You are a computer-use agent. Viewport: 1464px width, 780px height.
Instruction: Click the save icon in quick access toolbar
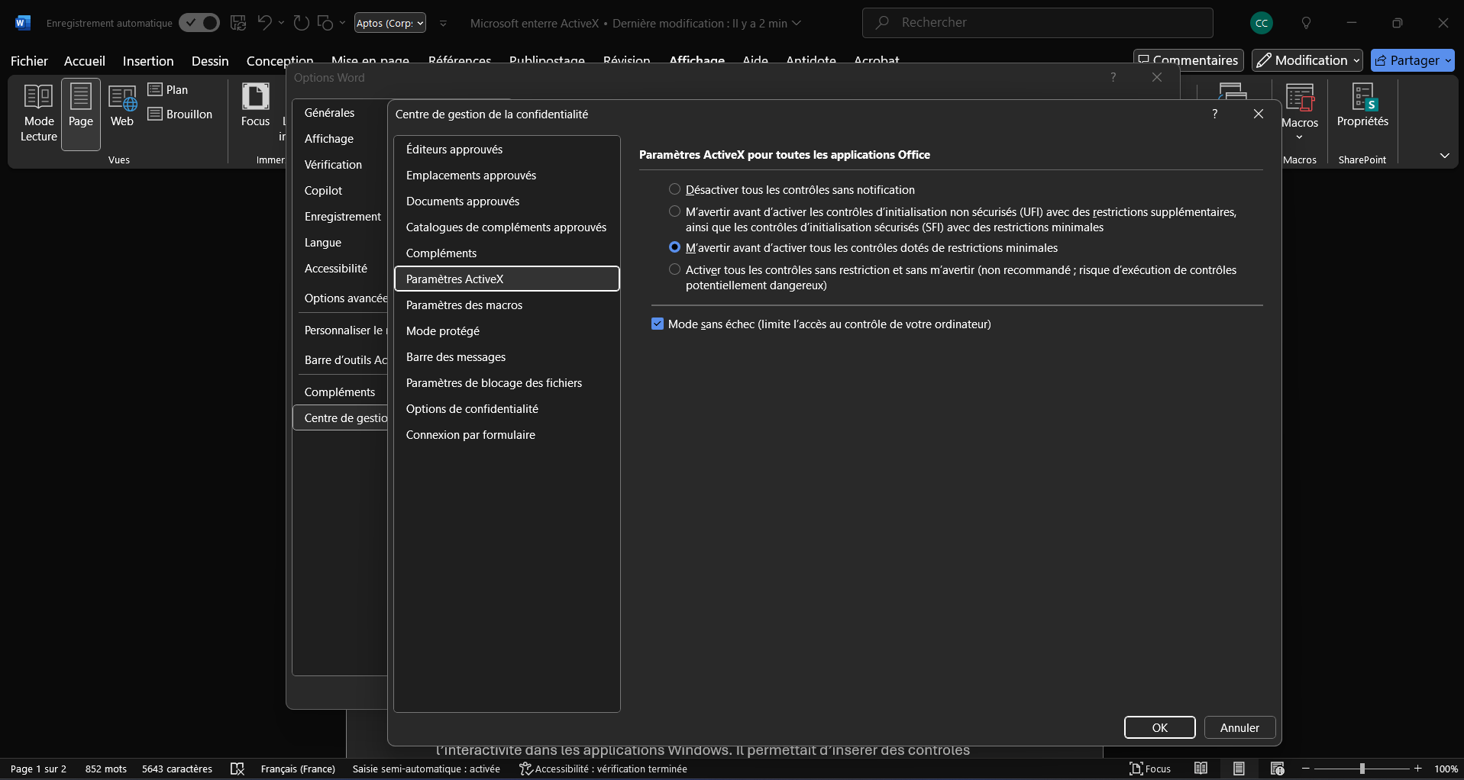tap(238, 23)
